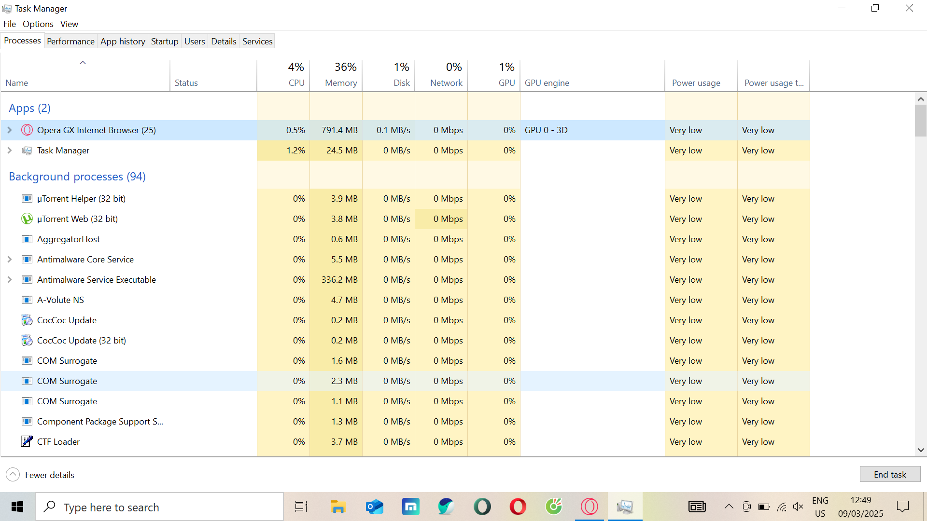Screen dimensions: 927x521
Task: Show hidden system tray icons
Action: click(x=729, y=507)
